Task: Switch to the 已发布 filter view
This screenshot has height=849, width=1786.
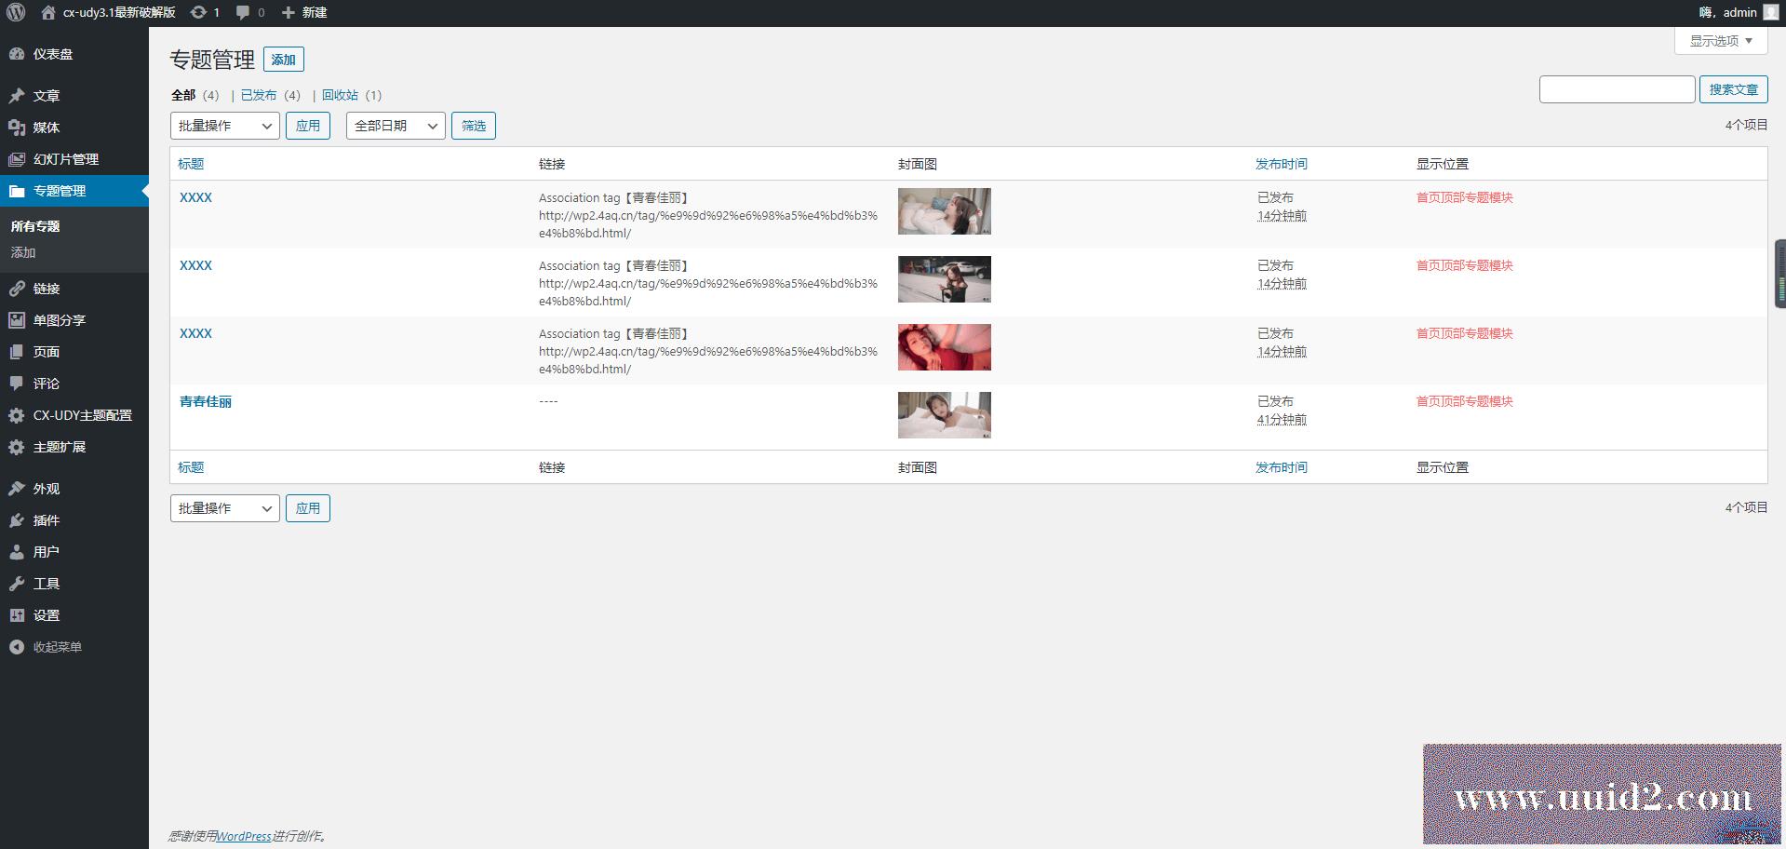Action: 259,95
